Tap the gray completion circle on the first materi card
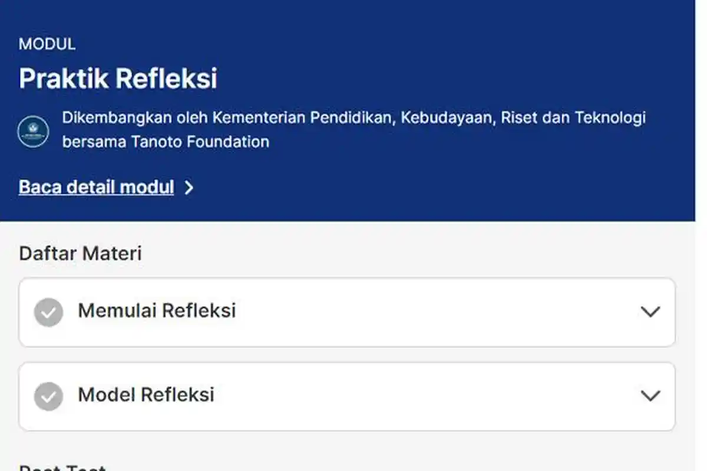The height and width of the screenshot is (471, 707). [x=49, y=313]
